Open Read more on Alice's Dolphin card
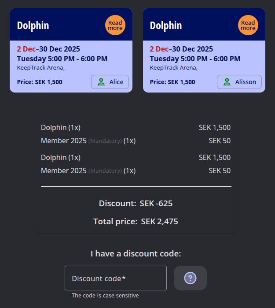 tap(115, 25)
